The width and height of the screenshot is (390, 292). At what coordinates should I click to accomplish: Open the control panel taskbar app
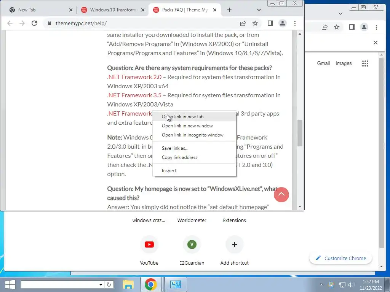click(x=175, y=284)
